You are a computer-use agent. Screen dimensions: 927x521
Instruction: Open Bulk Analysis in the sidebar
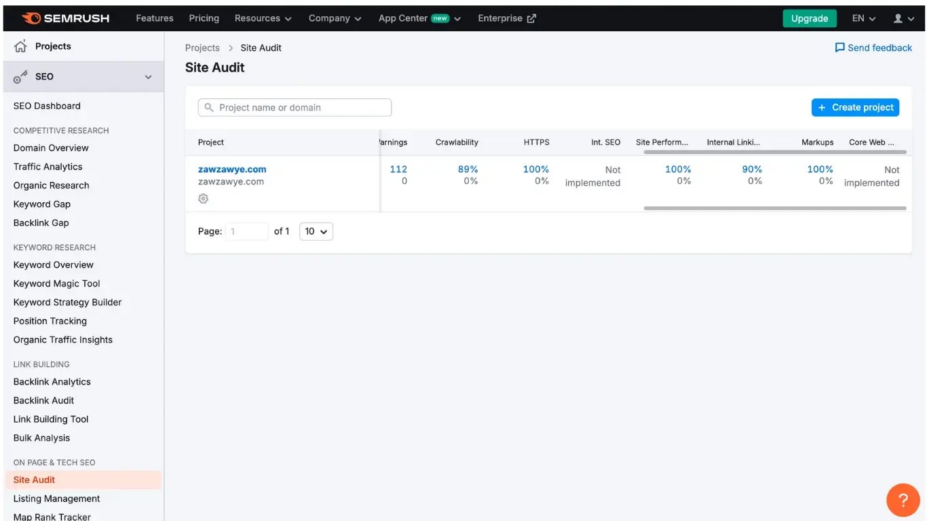point(42,438)
